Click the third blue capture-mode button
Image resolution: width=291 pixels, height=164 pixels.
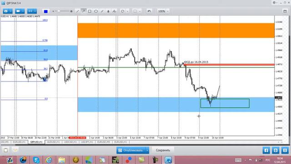[30, 11]
